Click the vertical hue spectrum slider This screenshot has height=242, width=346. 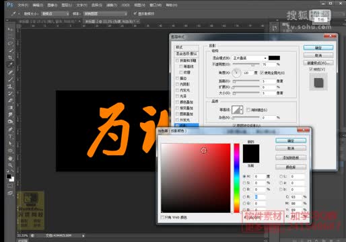236,178
